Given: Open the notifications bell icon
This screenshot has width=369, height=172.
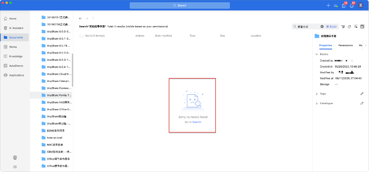Looking at the screenshot, I should tap(352, 5).
